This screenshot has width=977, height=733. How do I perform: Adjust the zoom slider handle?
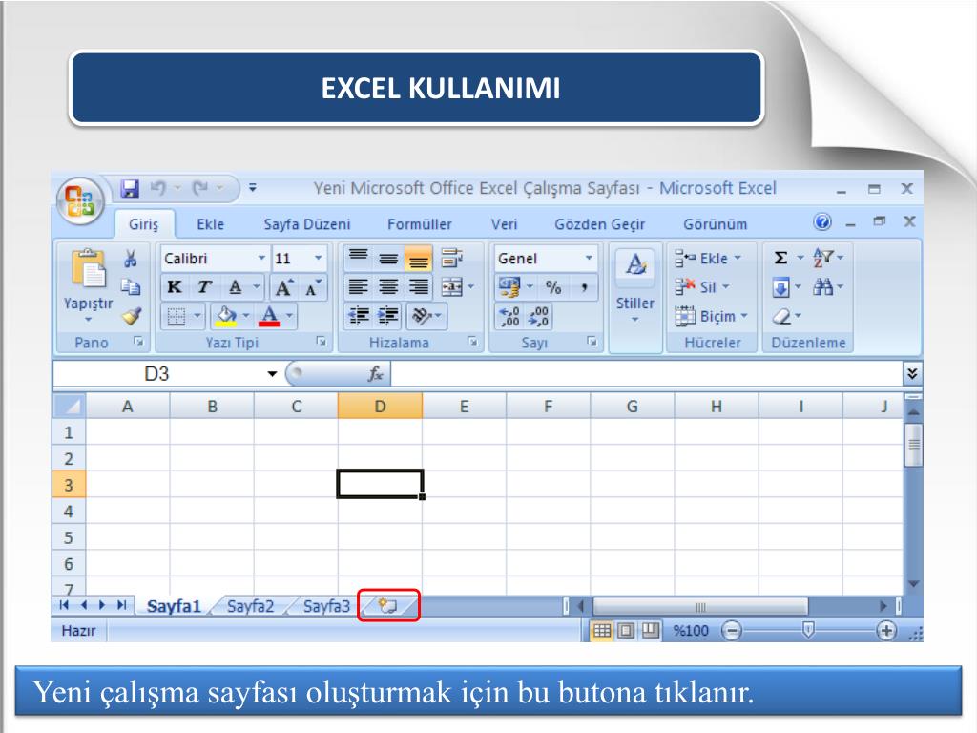(808, 630)
